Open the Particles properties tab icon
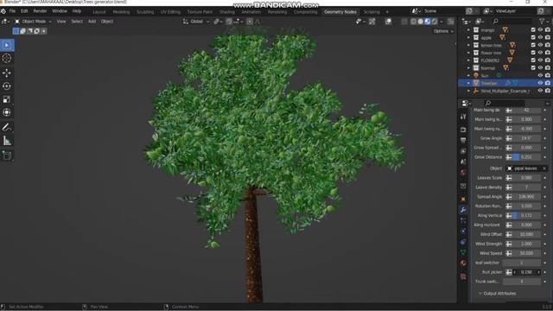The height and width of the screenshot is (311, 553). point(463,220)
